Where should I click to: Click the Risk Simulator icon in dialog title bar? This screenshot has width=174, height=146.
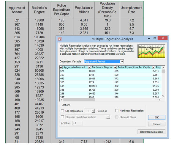pyautogui.click(x=60, y=39)
